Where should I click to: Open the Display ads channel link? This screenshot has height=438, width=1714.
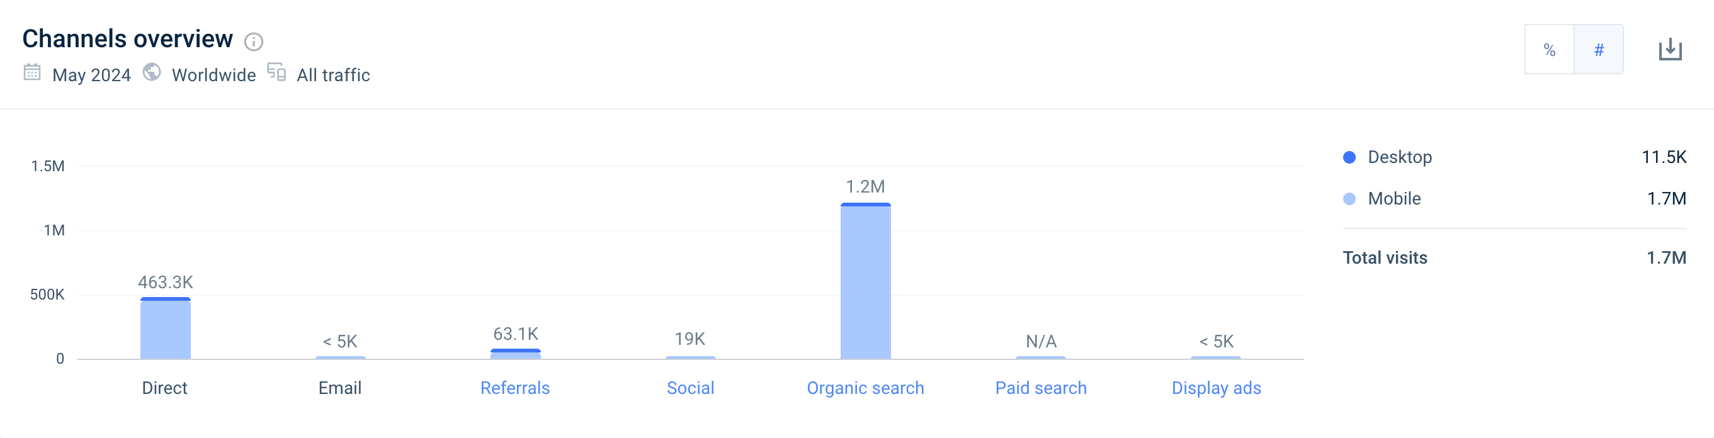tap(1216, 388)
